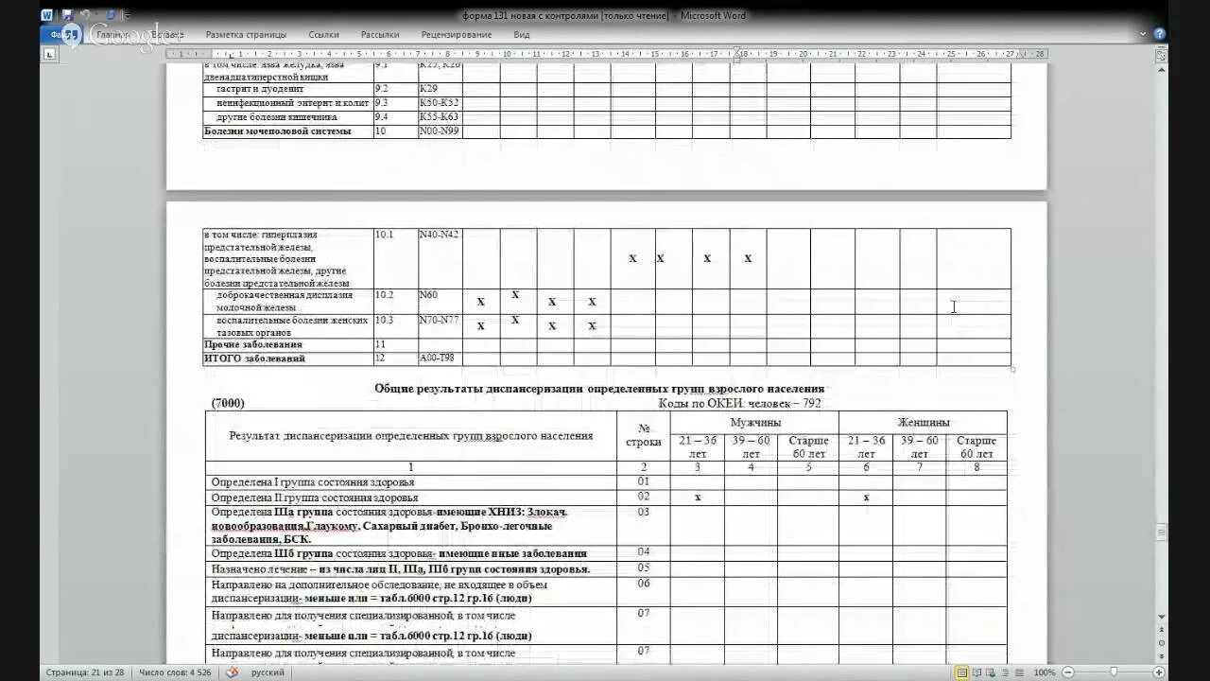
Task: Click the zoom out minus button
Action: [x=1067, y=672]
